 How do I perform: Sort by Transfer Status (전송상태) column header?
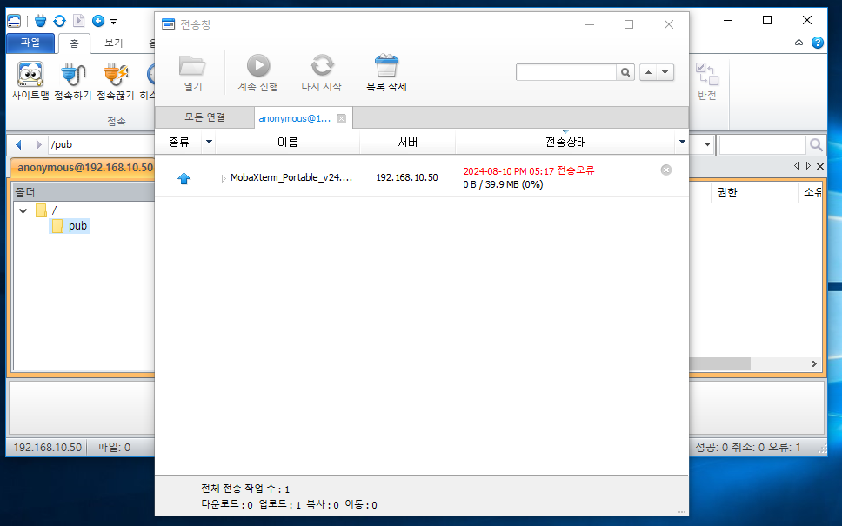565,142
